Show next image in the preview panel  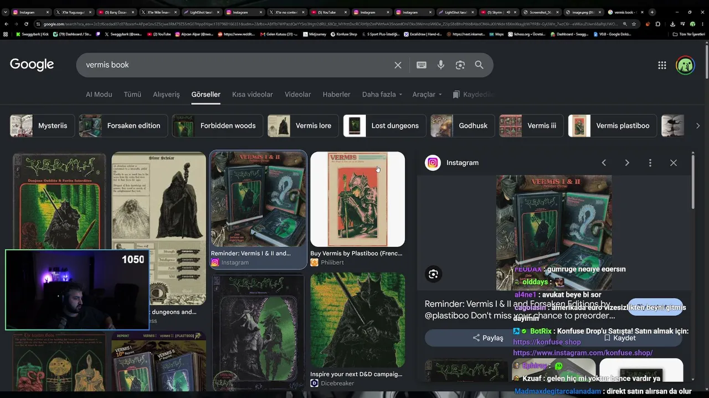pyautogui.click(x=627, y=163)
